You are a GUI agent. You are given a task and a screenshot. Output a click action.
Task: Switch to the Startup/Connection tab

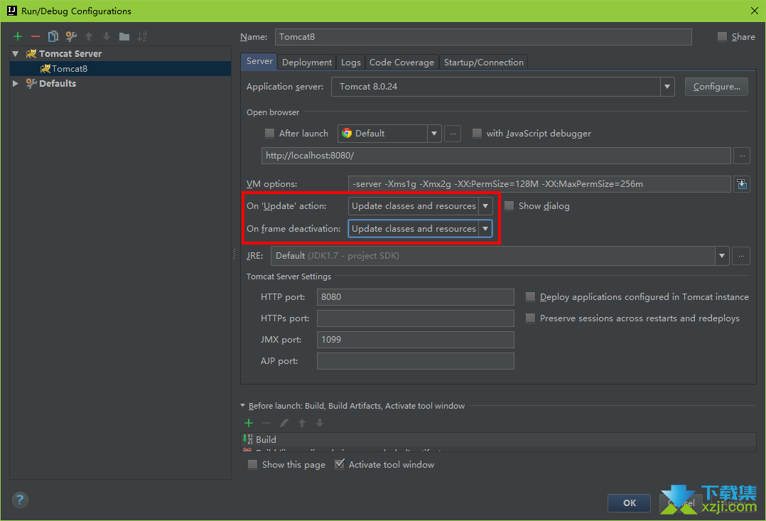[484, 62]
